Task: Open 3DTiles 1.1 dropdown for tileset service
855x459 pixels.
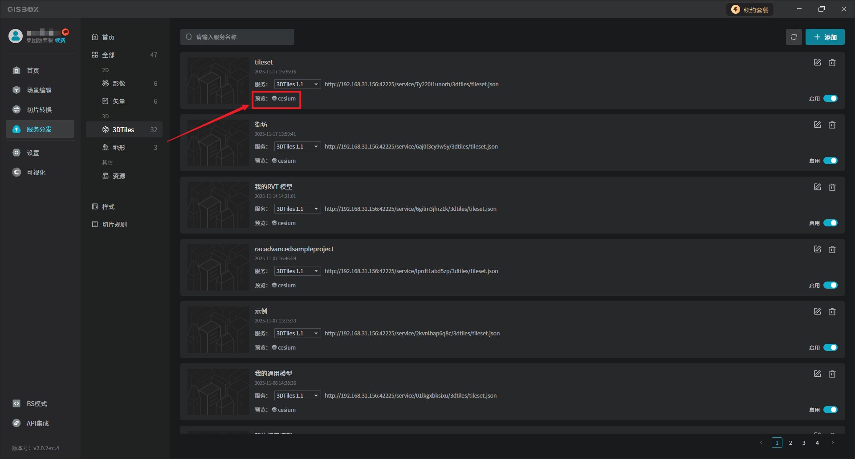Action: (x=297, y=85)
